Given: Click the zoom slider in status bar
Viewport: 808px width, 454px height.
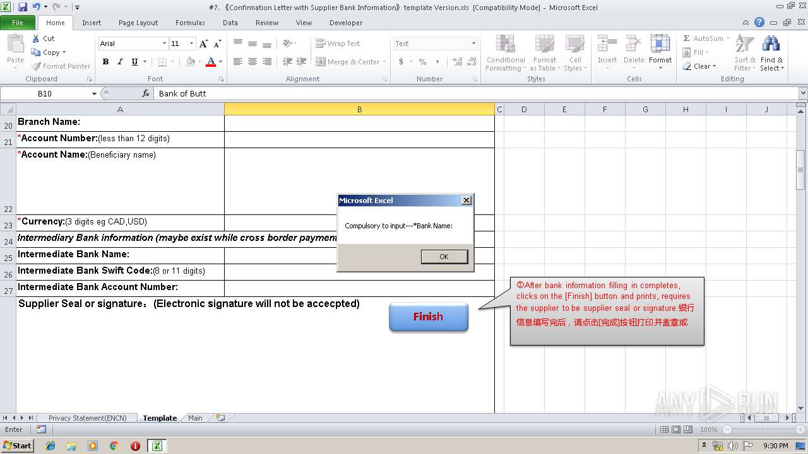Looking at the screenshot, I should (764, 429).
